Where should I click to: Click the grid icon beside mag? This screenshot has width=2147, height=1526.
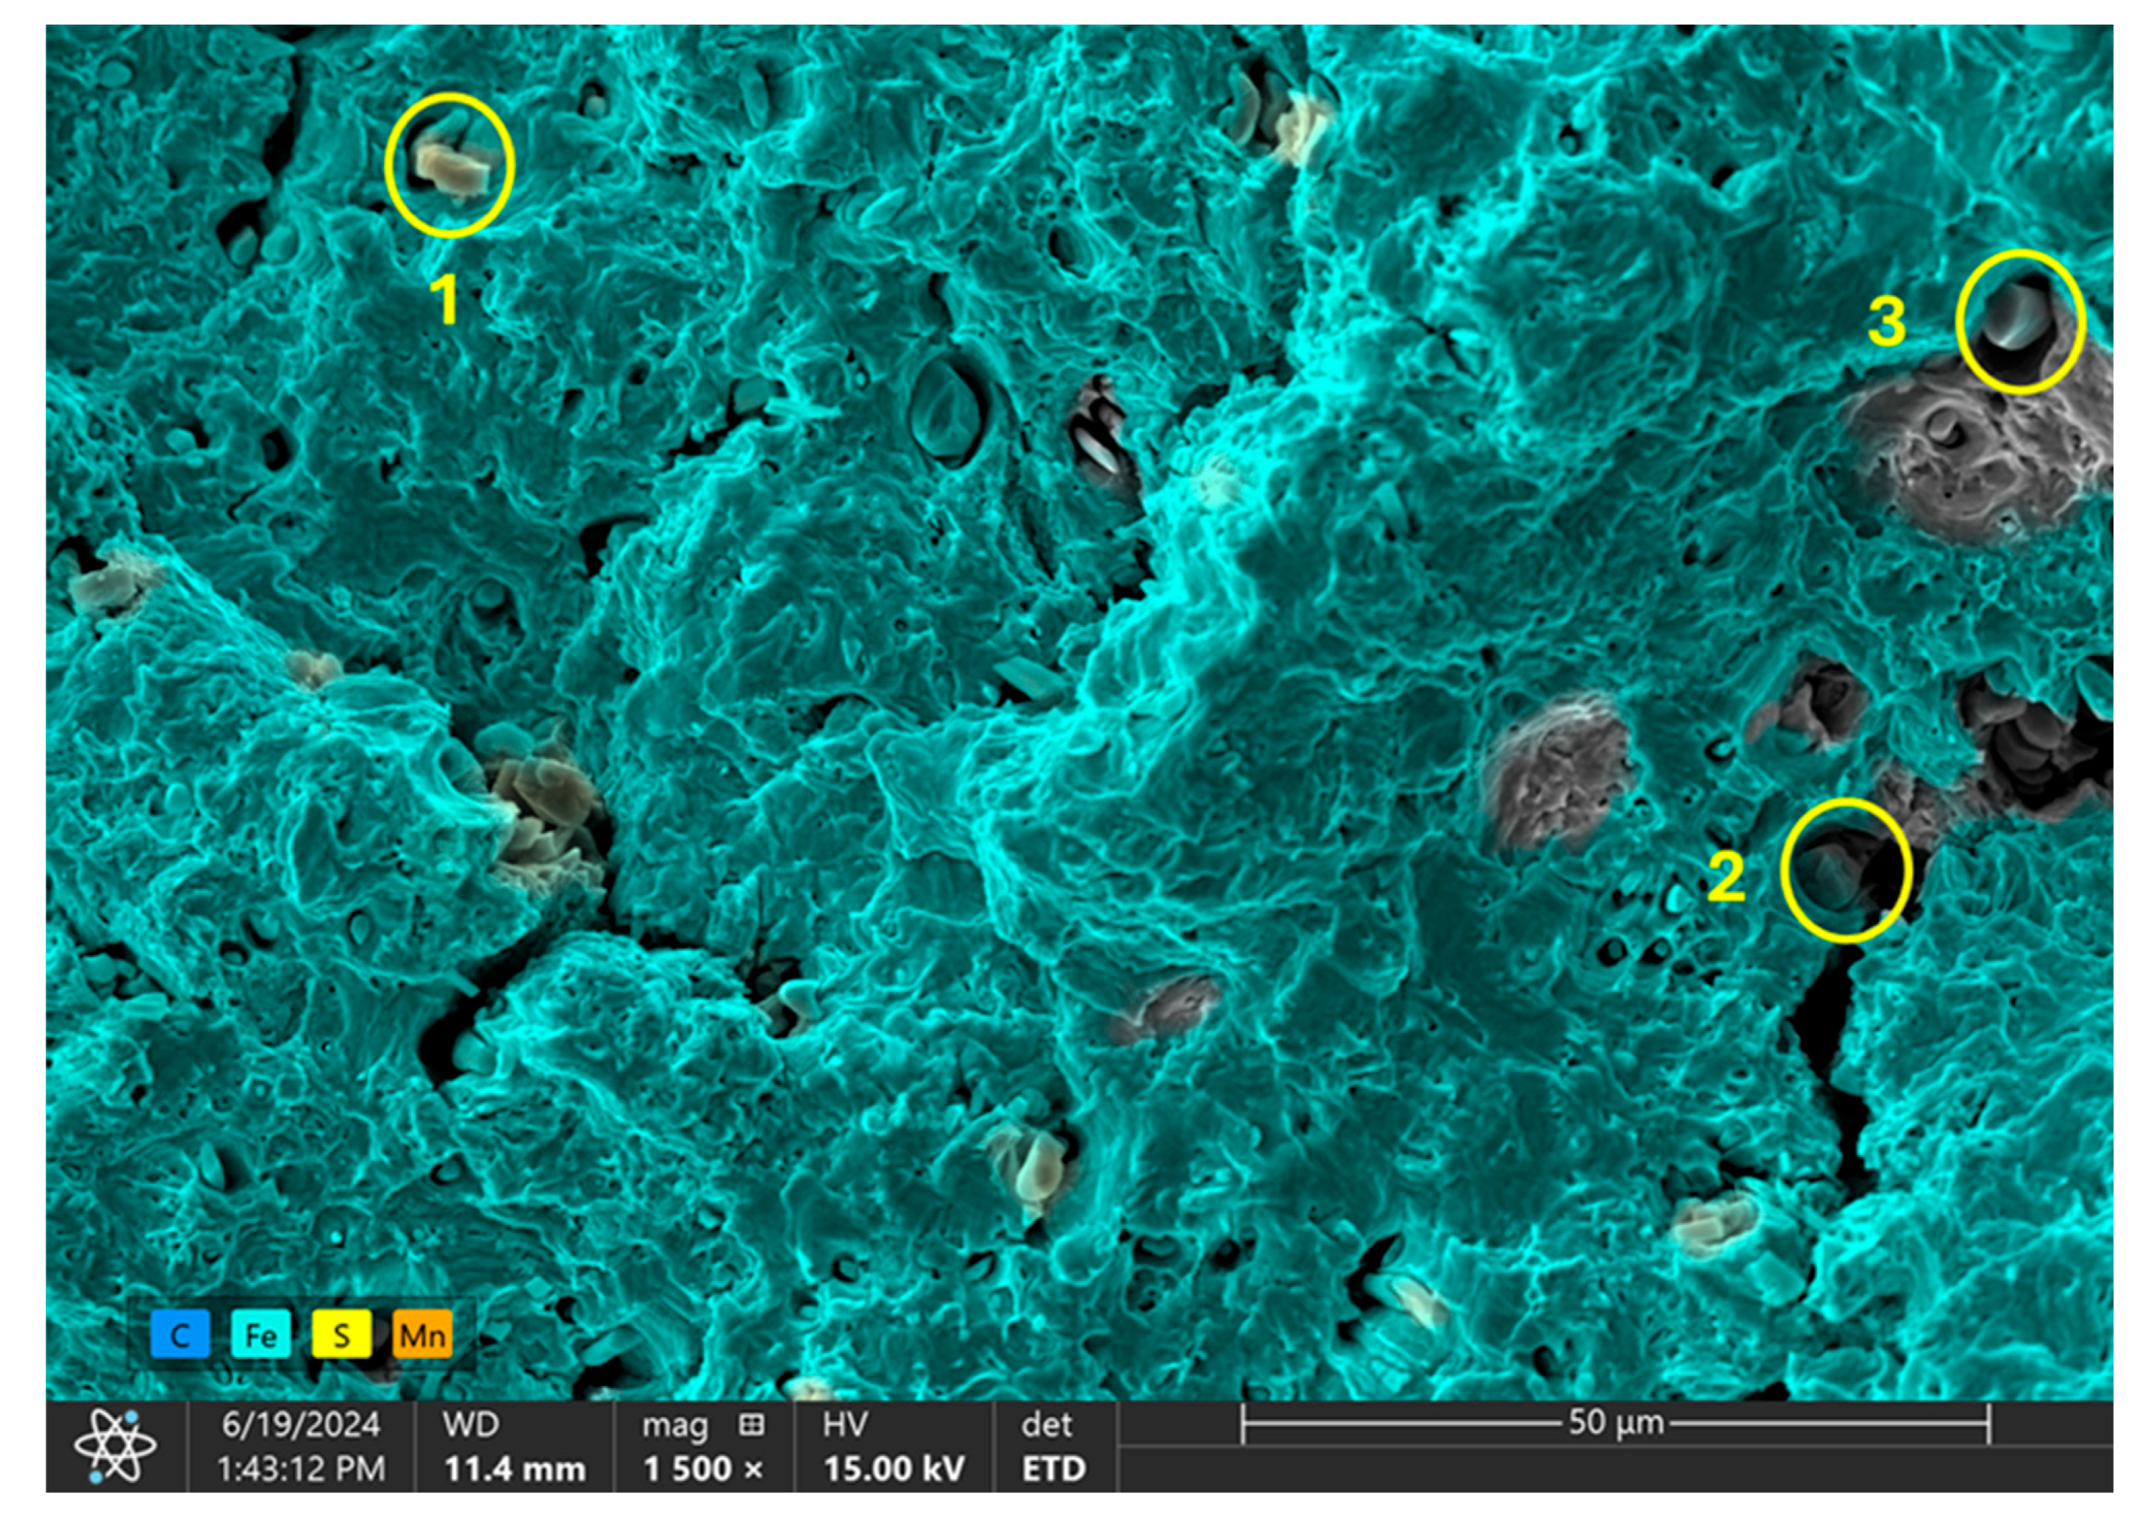pyautogui.click(x=750, y=1425)
